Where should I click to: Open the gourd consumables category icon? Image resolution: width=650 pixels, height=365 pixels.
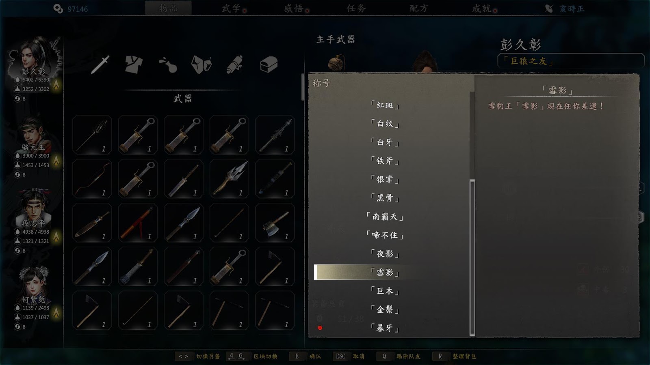[168, 64]
